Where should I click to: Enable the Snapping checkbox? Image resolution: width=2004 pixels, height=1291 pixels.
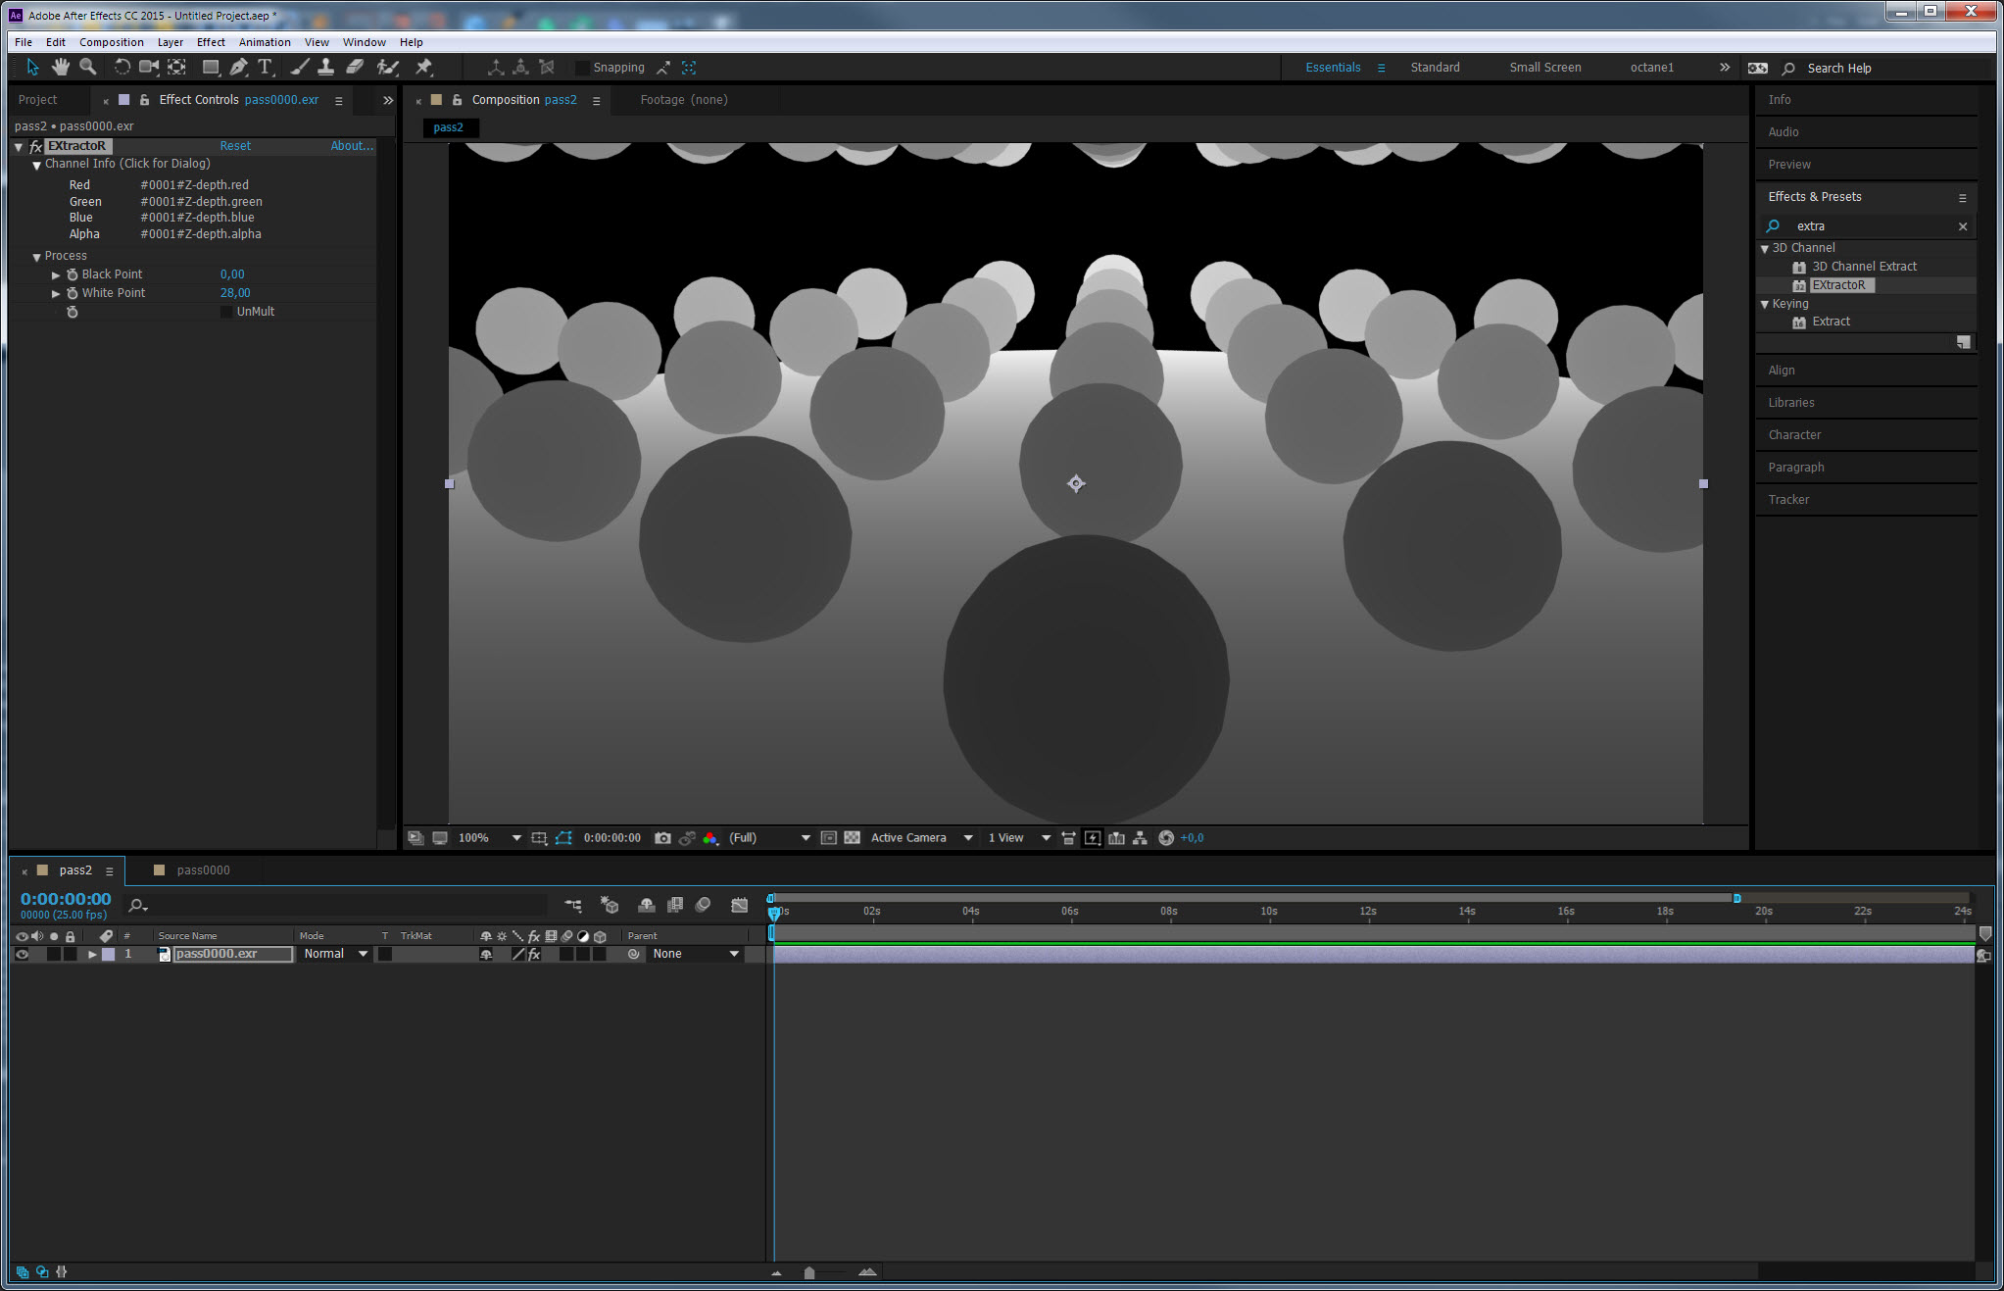(x=583, y=68)
